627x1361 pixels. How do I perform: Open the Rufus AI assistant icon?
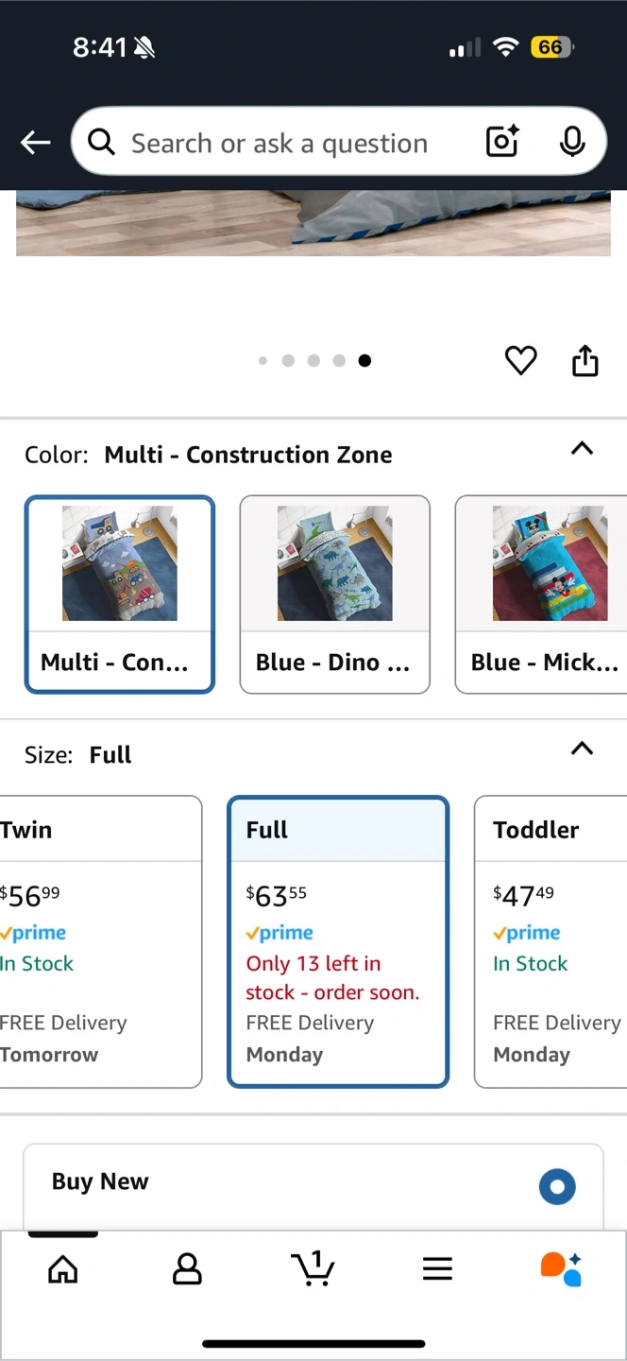[561, 1269]
